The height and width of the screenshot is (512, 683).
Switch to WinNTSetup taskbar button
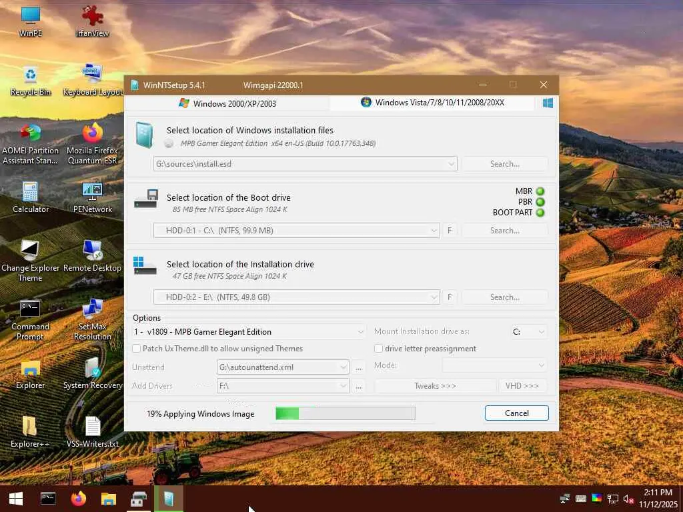coord(169,499)
